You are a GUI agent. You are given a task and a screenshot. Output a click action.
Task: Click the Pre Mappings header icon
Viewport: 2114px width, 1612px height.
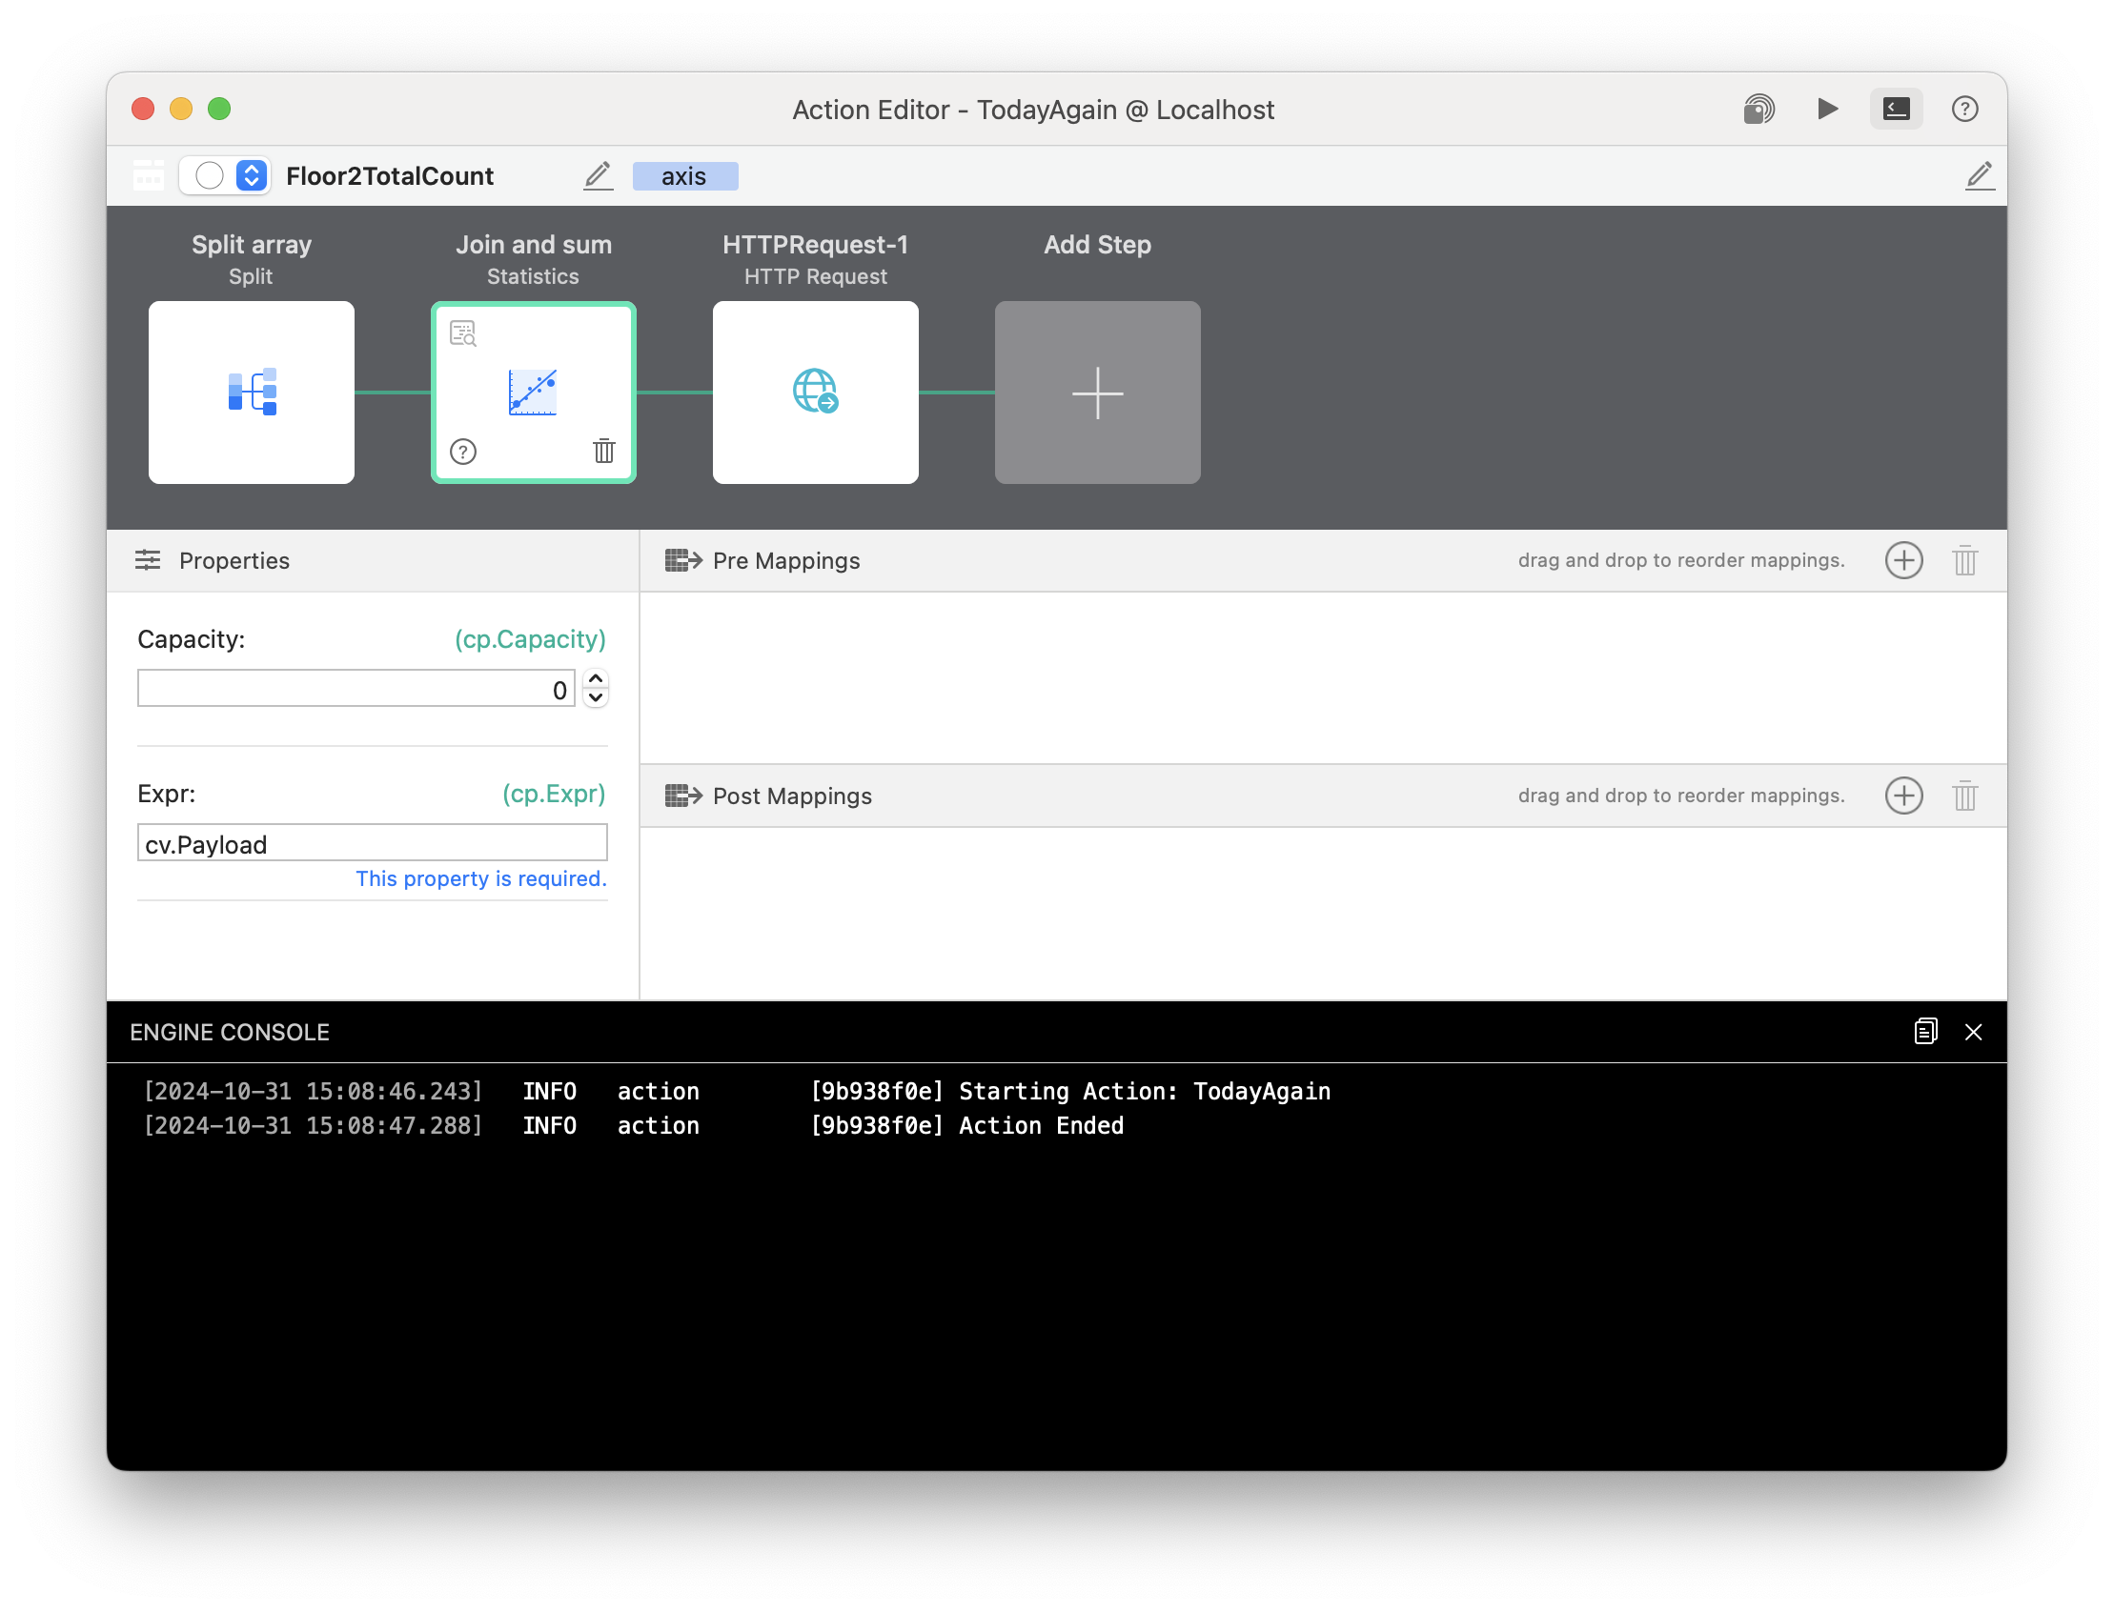pos(683,560)
